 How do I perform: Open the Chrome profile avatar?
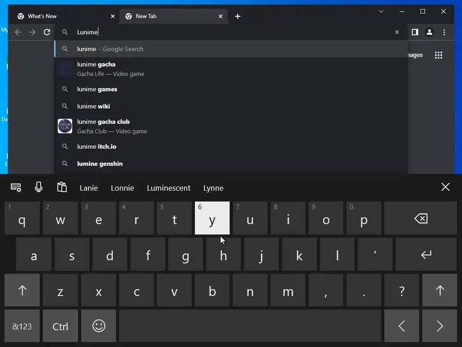click(x=430, y=32)
